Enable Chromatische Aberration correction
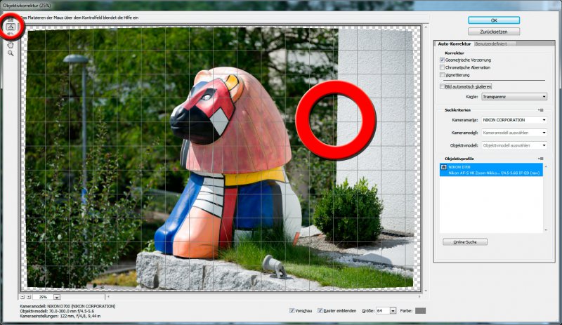This screenshot has height=325, width=562. pyautogui.click(x=442, y=67)
